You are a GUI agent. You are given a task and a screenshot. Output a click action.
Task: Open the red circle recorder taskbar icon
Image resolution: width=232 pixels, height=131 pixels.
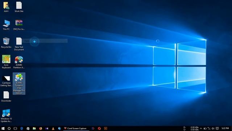pyautogui.click(x=99, y=128)
